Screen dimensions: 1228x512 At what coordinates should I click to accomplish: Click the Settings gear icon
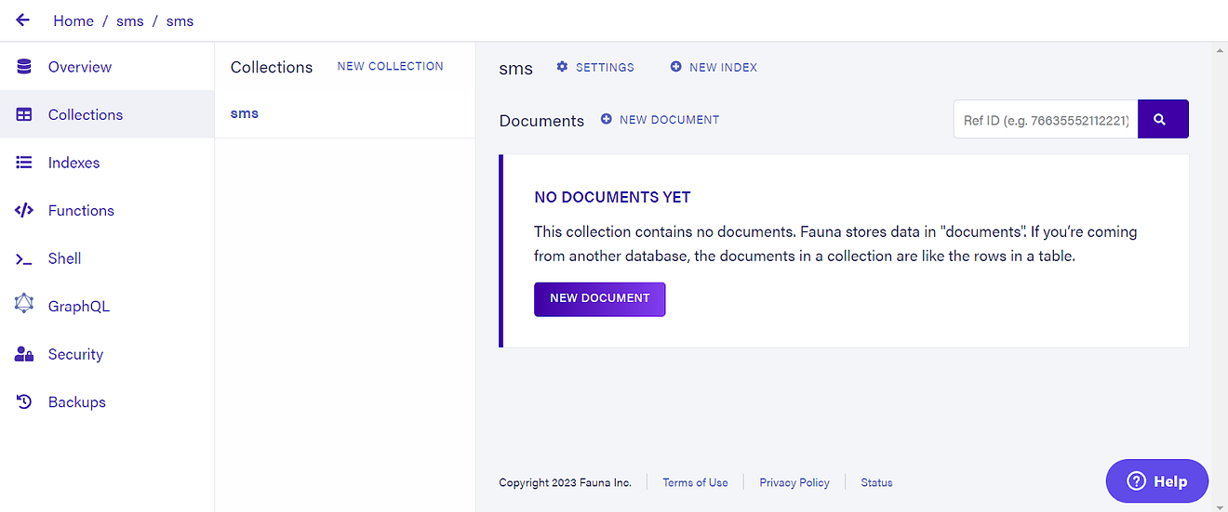562,67
